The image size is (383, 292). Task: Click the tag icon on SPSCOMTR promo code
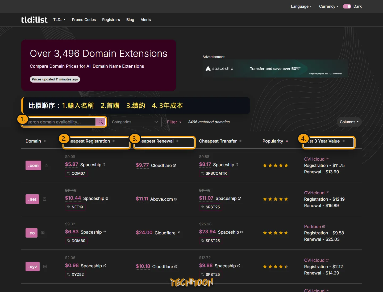tap(203, 173)
